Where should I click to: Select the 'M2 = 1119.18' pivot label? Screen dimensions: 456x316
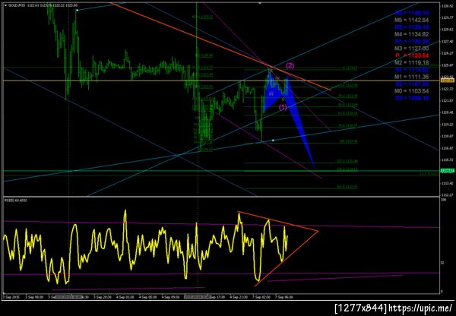pyautogui.click(x=411, y=62)
